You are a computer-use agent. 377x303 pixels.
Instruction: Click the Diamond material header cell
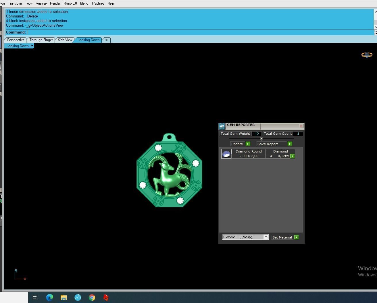pyautogui.click(x=280, y=151)
